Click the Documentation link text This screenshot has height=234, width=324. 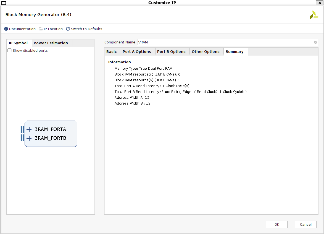pyautogui.click(x=22, y=29)
